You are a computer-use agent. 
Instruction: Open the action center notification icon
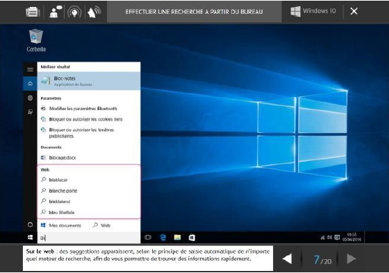click(337, 238)
